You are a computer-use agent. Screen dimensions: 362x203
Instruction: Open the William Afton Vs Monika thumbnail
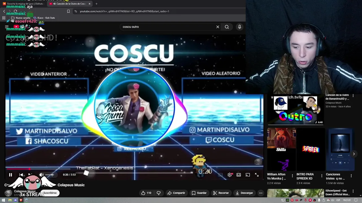click(x=281, y=149)
